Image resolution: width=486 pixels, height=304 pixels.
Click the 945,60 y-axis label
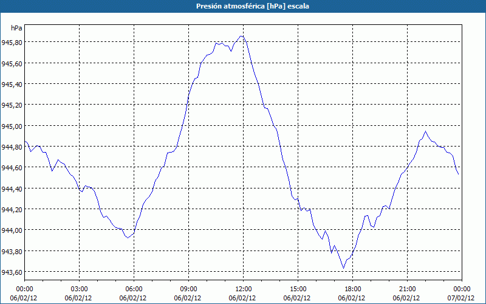[x=12, y=63]
